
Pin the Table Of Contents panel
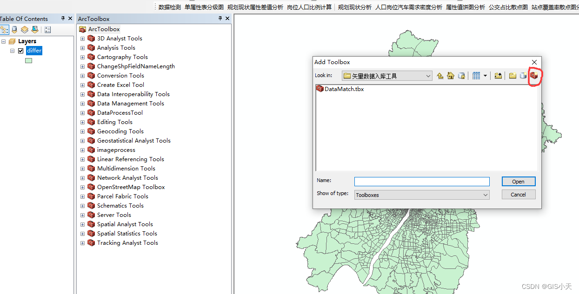pos(62,19)
